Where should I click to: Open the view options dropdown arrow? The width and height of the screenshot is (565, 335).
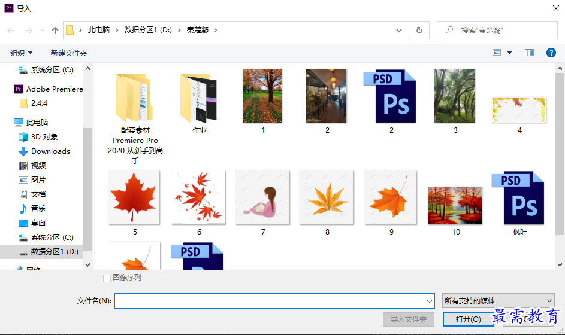point(509,53)
